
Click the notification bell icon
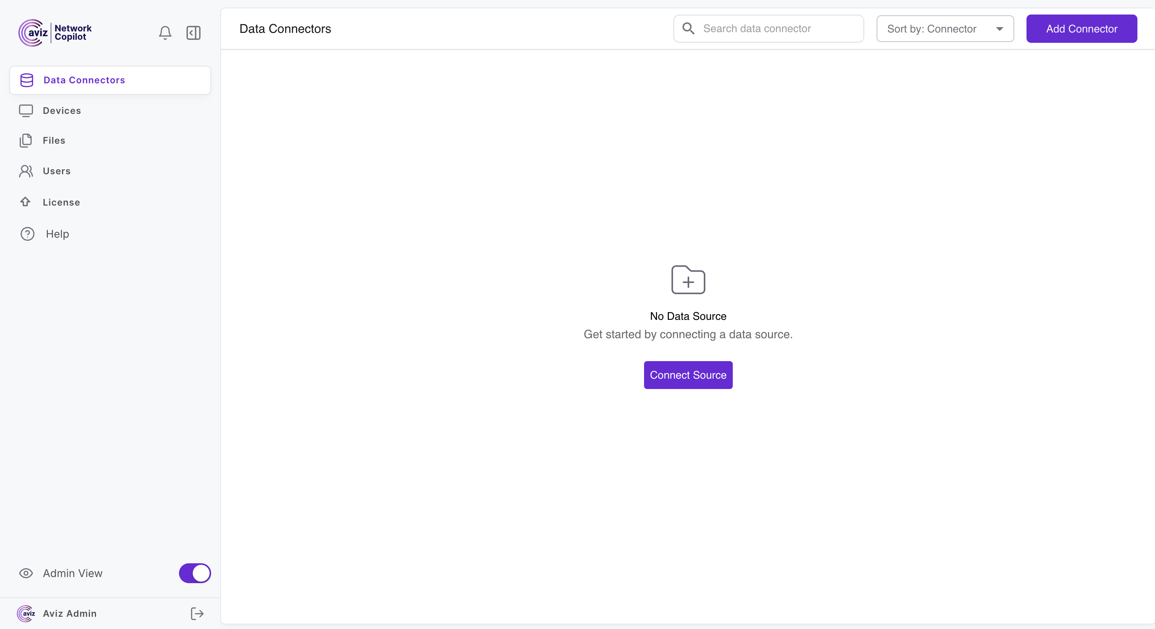(x=165, y=33)
